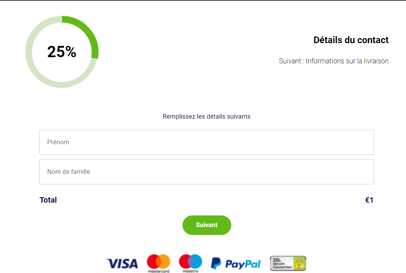The image size is (406, 273).
Task: Click the Mastercard red-orange circles logo
Action: tap(158, 262)
